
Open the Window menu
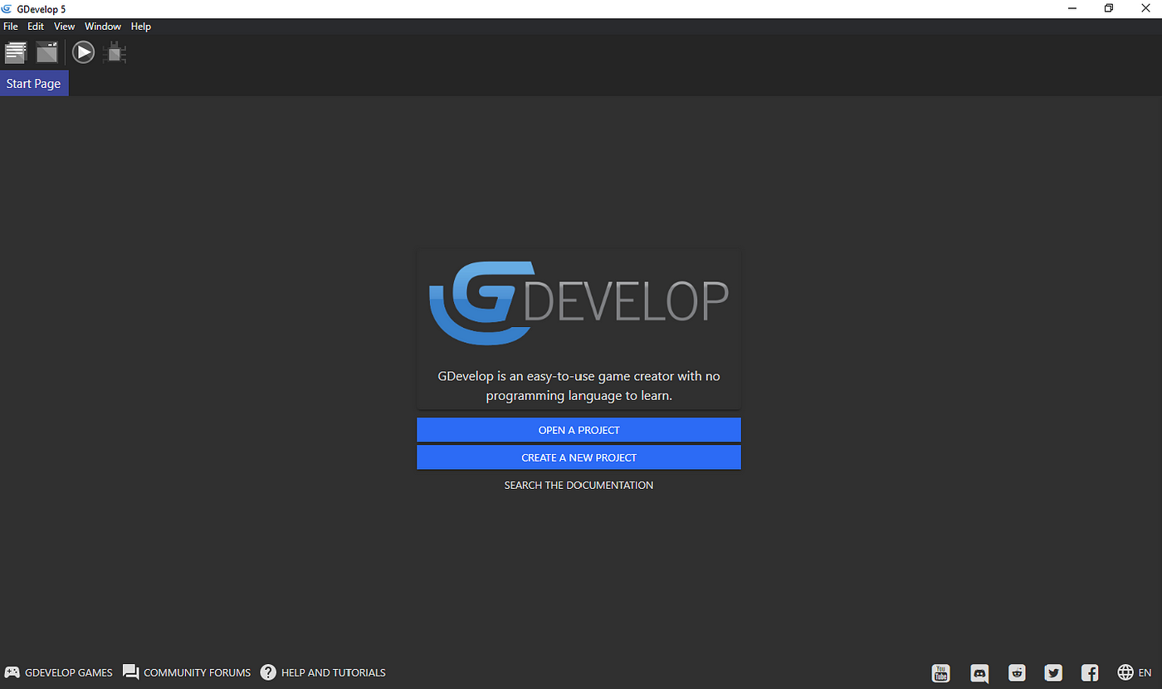[103, 27]
